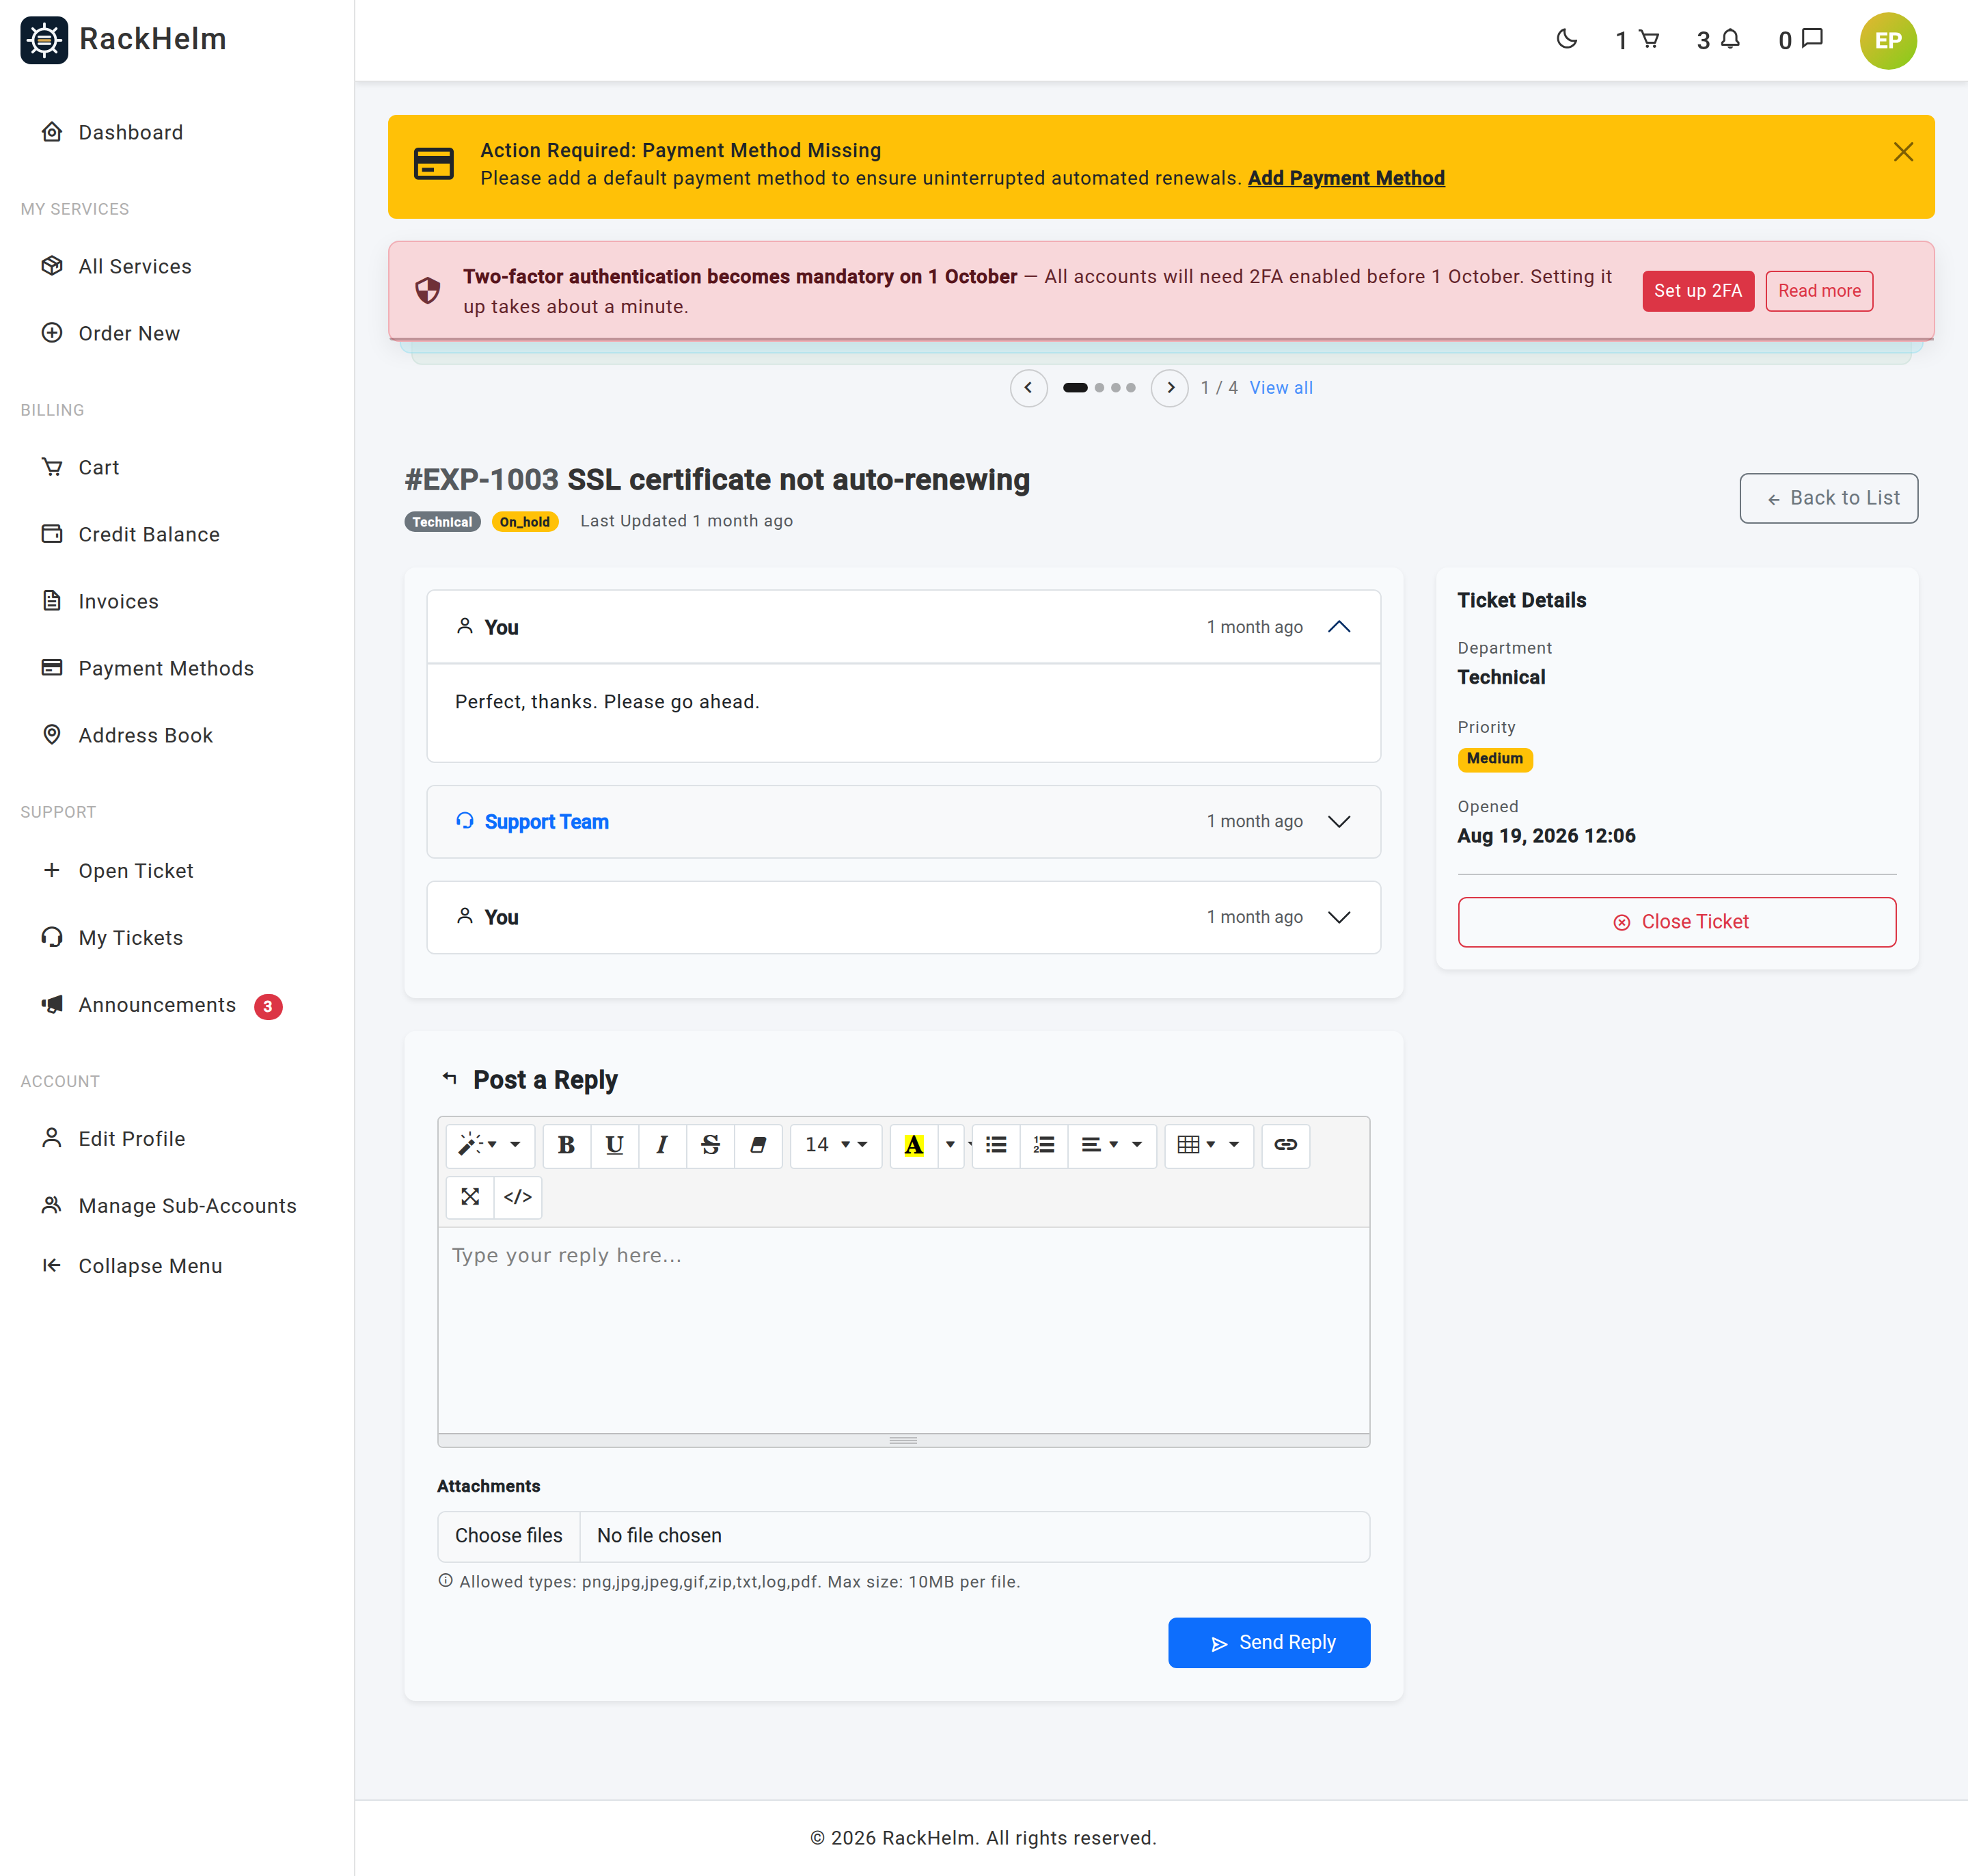Go back using Back to List
The image size is (1968, 1876).
[x=1828, y=498]
